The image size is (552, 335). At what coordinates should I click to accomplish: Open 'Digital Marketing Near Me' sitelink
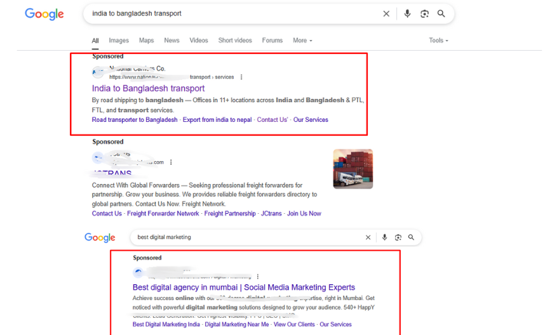236,324
